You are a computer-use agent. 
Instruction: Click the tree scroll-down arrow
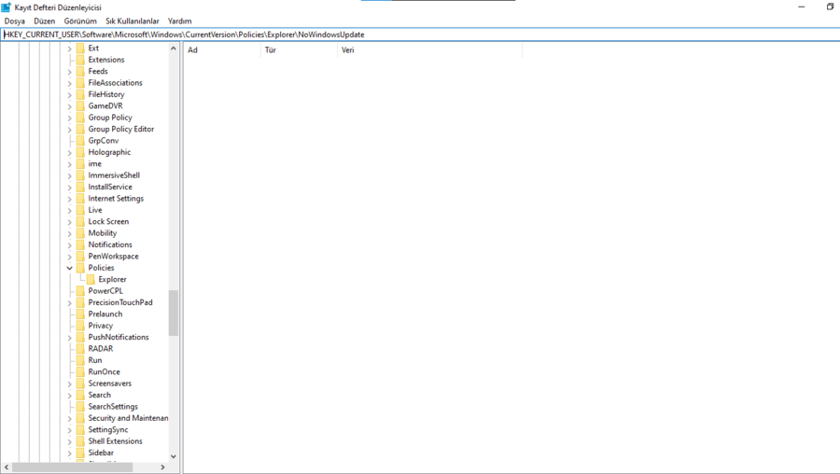(173, 456)
